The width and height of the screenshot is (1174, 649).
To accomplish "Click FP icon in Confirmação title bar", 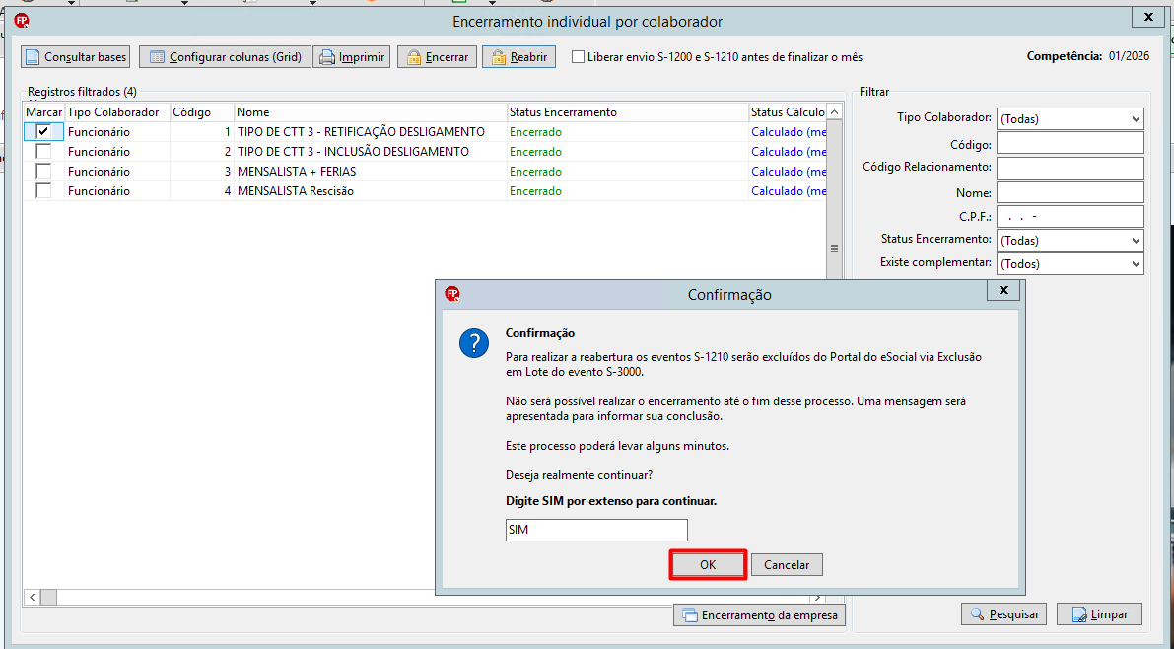I will (x=451, y=294).
